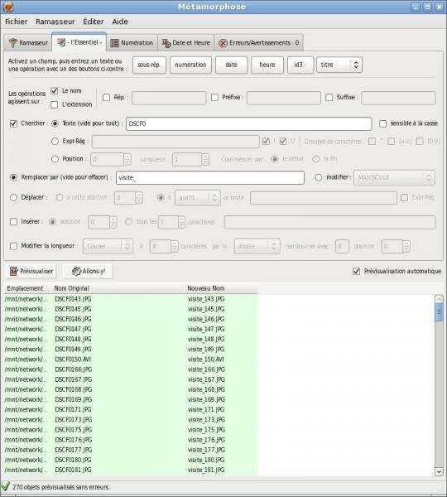Open the MAJUSCULE dropdown
The width and height of the screenshot is (447, 497).
pyautogui.click(x=394, y=178)
